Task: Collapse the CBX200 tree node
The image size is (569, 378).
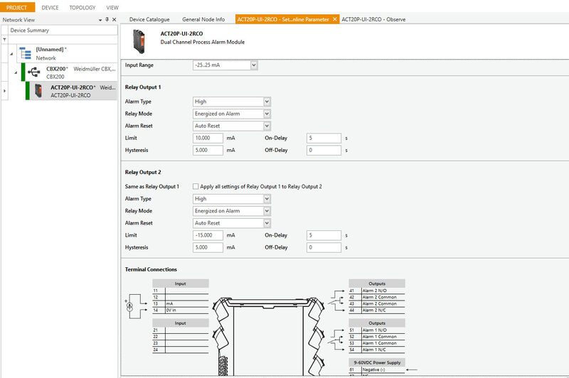Action: tap(14, 72)
